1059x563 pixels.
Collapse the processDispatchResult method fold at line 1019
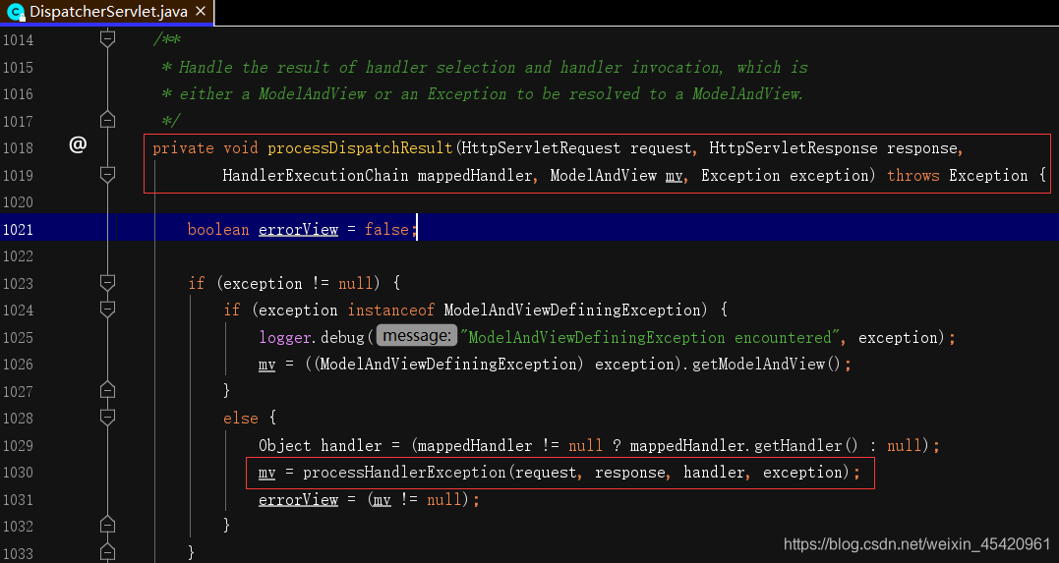pos(107,174)
